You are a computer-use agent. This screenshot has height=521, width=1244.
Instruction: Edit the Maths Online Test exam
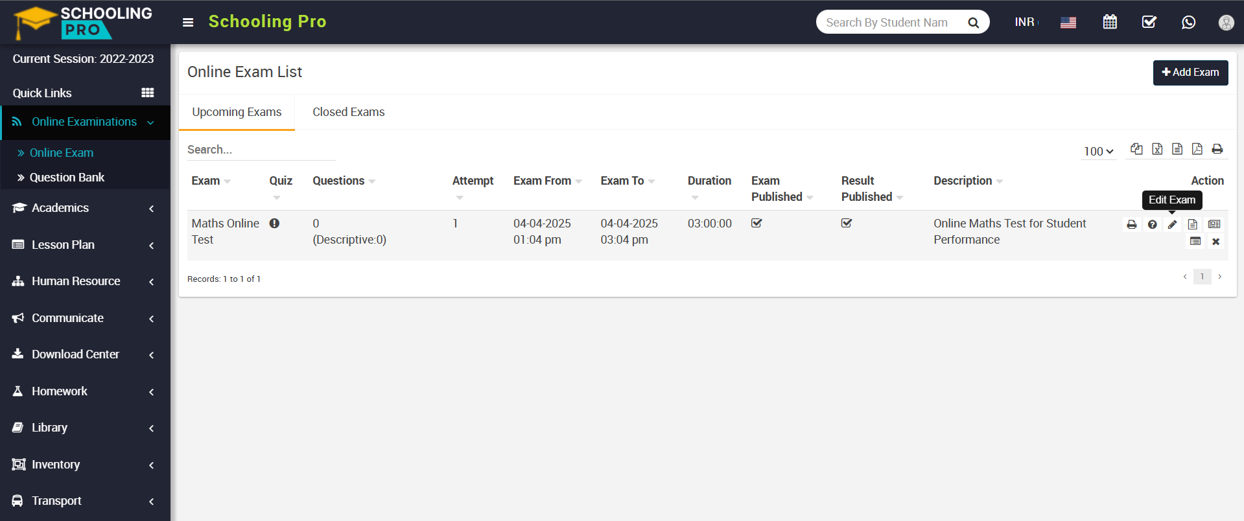pos(1172,224)
